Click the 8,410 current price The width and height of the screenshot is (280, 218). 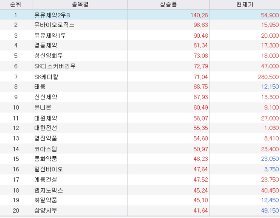pyautogui.click(x=271, y=138)
